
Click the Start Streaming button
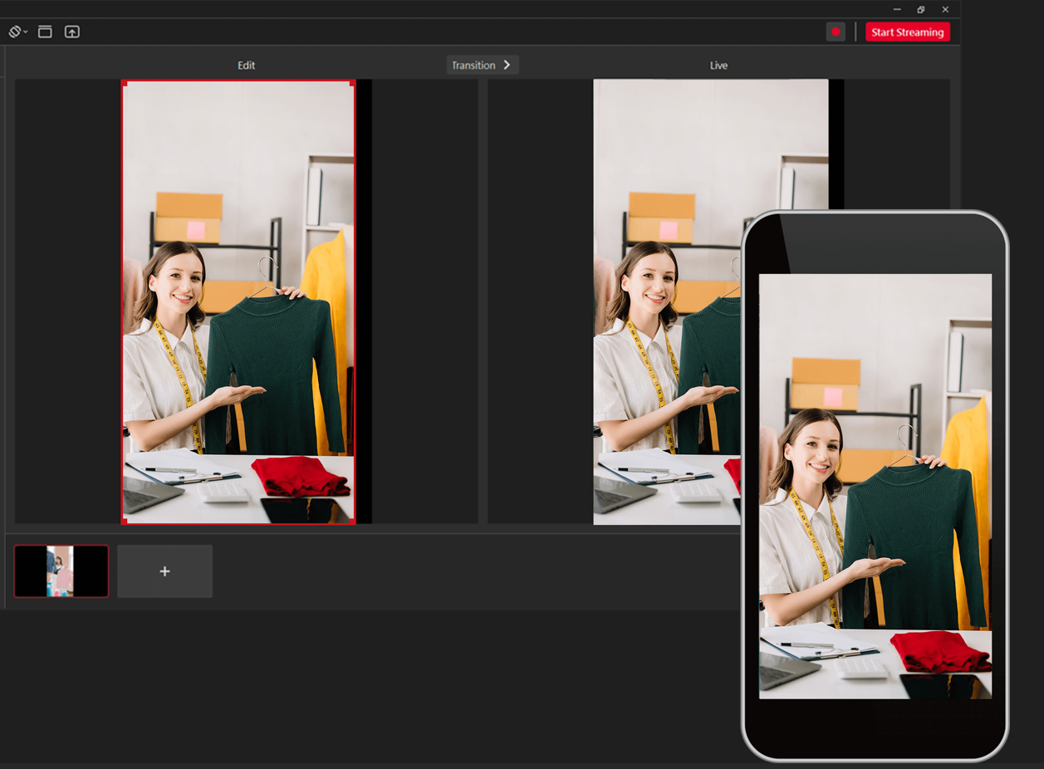click(x=908, y=32)
